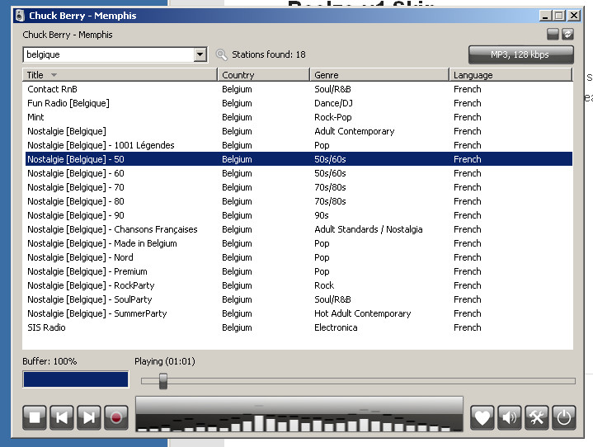Select Nostalgie [Belgique] - RockParty station
This screenshot has height=447, width=593.
[x=299, y=285]
